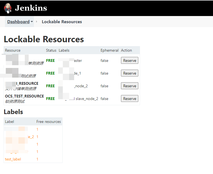213x174 pixels.
Task: Click the Ephemeral column header
Action: (109, 50)
